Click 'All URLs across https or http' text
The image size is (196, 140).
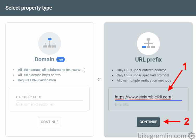point(39,75)
